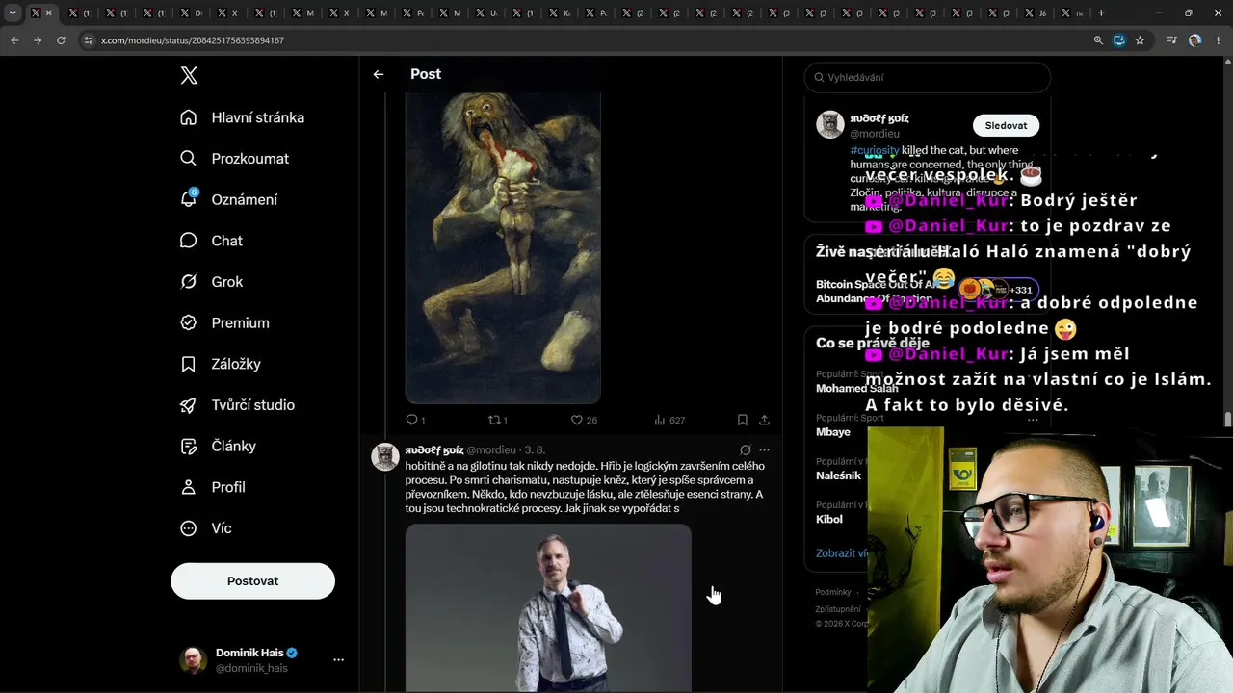
Task: Open the @mordieu profile card avatar
Action: coord(830,125)
